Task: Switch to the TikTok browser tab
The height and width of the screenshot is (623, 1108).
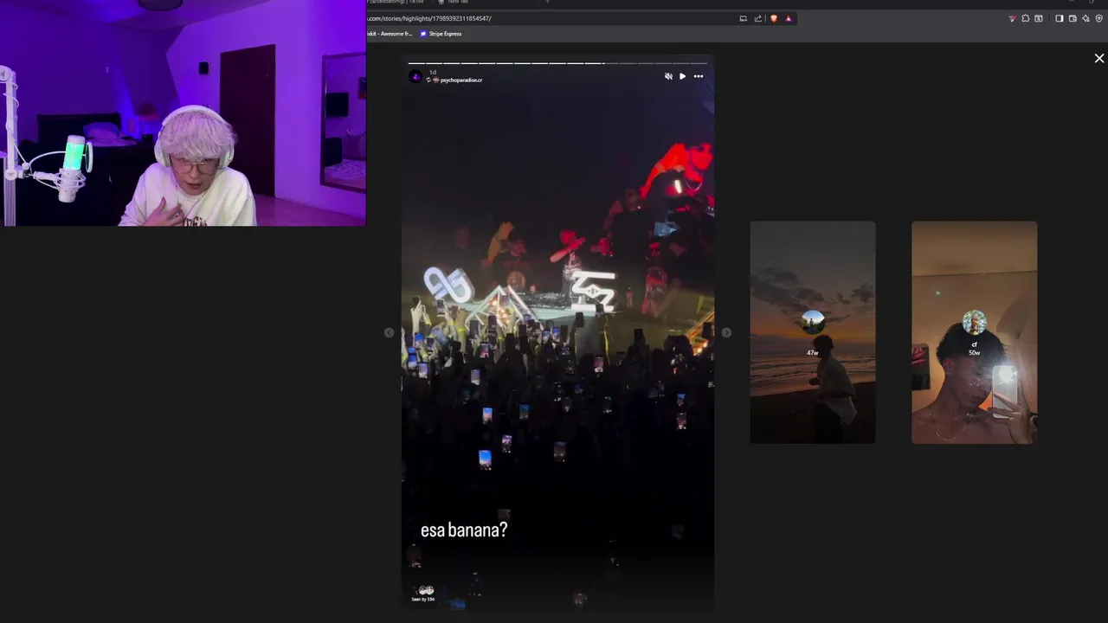Action: pos(398,2)
